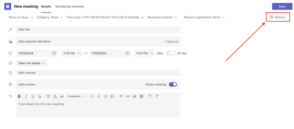This screenshot has height=129, width=294.
Task: Click the Add required attendees field
Action: point(98,41)
